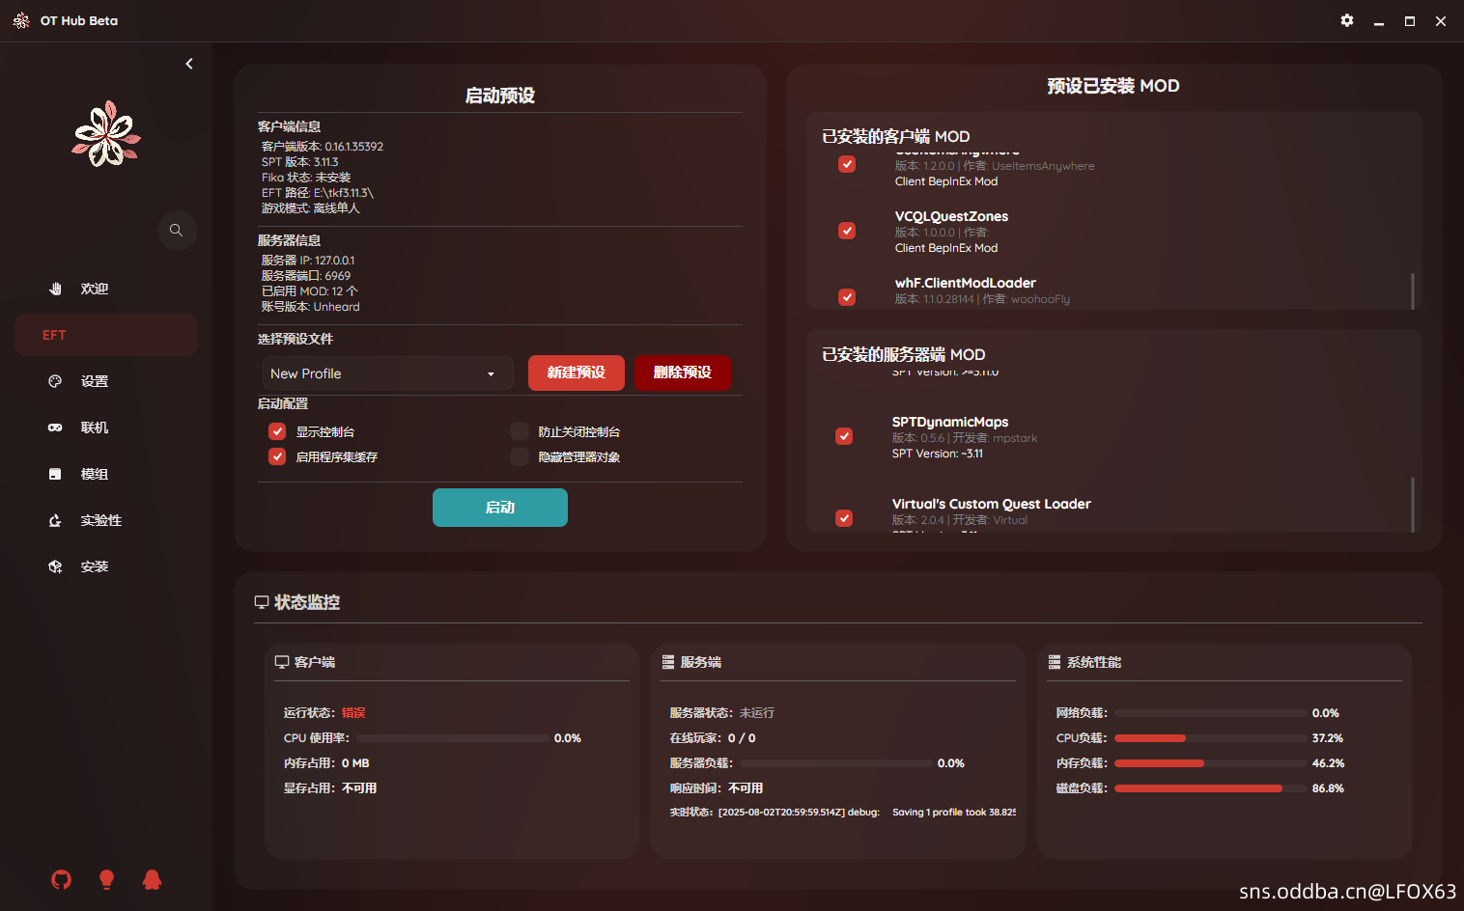
Task: Click the hand icon next to 欢迎
Action: [x=55, y=289]
